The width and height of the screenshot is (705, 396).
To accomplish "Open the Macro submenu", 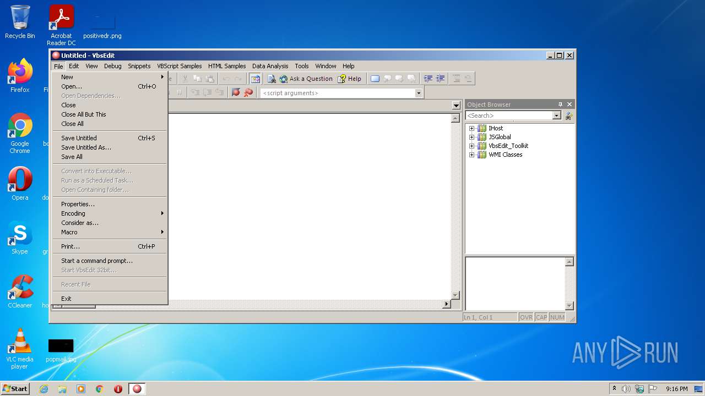I will tap(110, 232).
